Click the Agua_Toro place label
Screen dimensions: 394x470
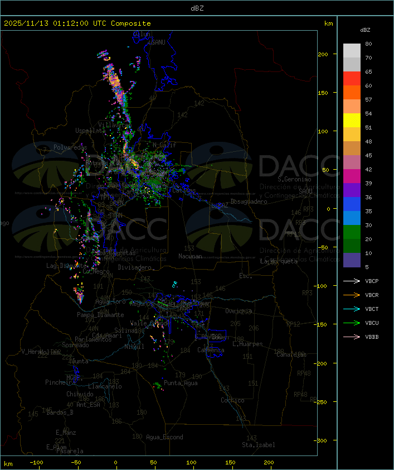[110, 301]
